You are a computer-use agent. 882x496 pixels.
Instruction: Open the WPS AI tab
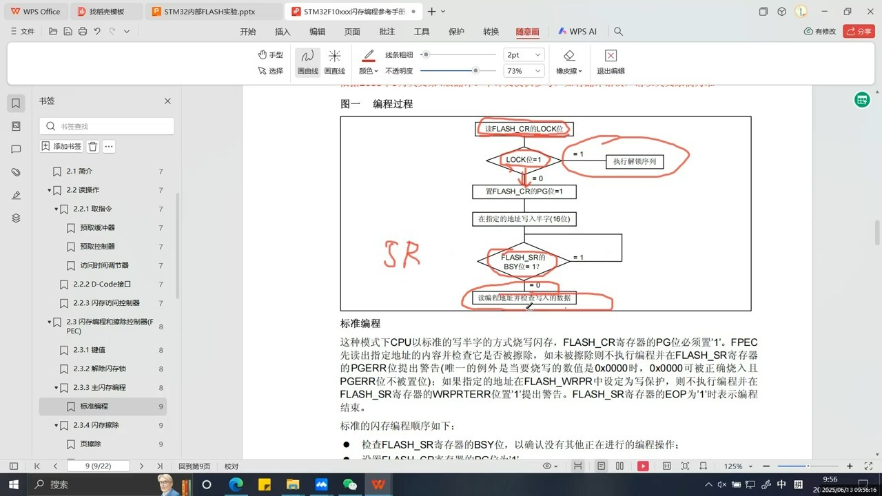pos(577,32)
